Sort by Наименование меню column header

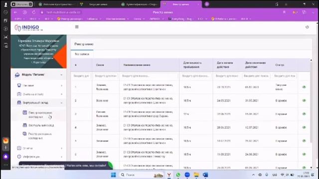137,65
